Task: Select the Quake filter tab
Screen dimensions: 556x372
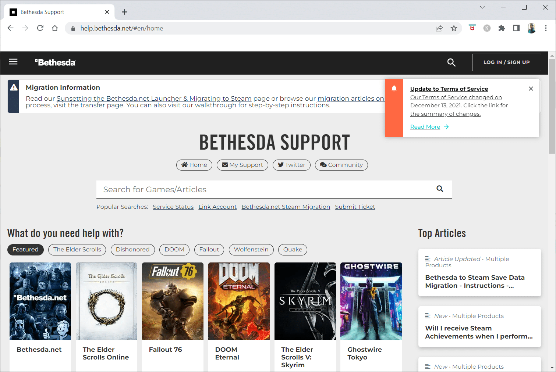Action: (293, 250)
